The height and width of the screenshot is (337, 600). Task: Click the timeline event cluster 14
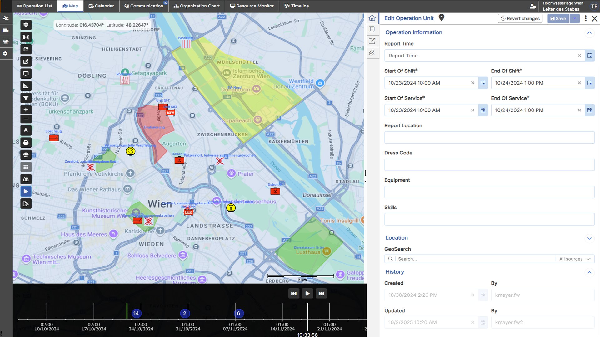click(x=136, y=313)
